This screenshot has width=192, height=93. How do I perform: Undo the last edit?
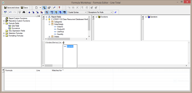[x=10, y=12]
